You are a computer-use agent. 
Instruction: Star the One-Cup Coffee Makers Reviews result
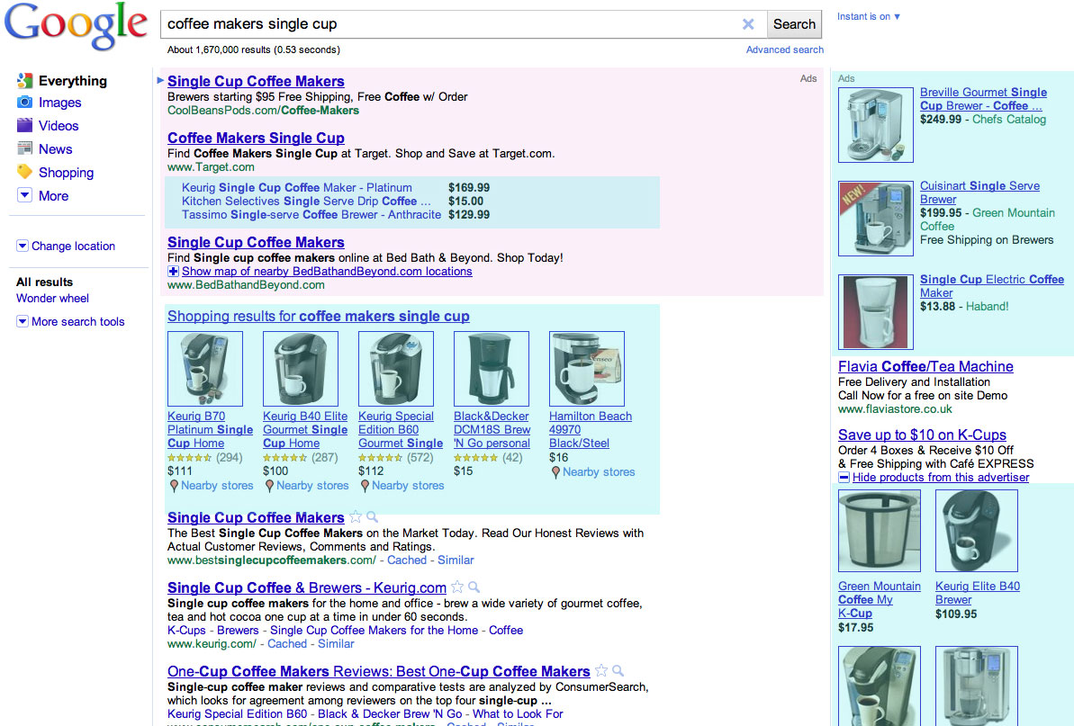point(601,670)
